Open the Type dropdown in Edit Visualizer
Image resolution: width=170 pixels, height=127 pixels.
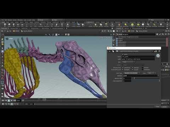[x=129, y=62]
